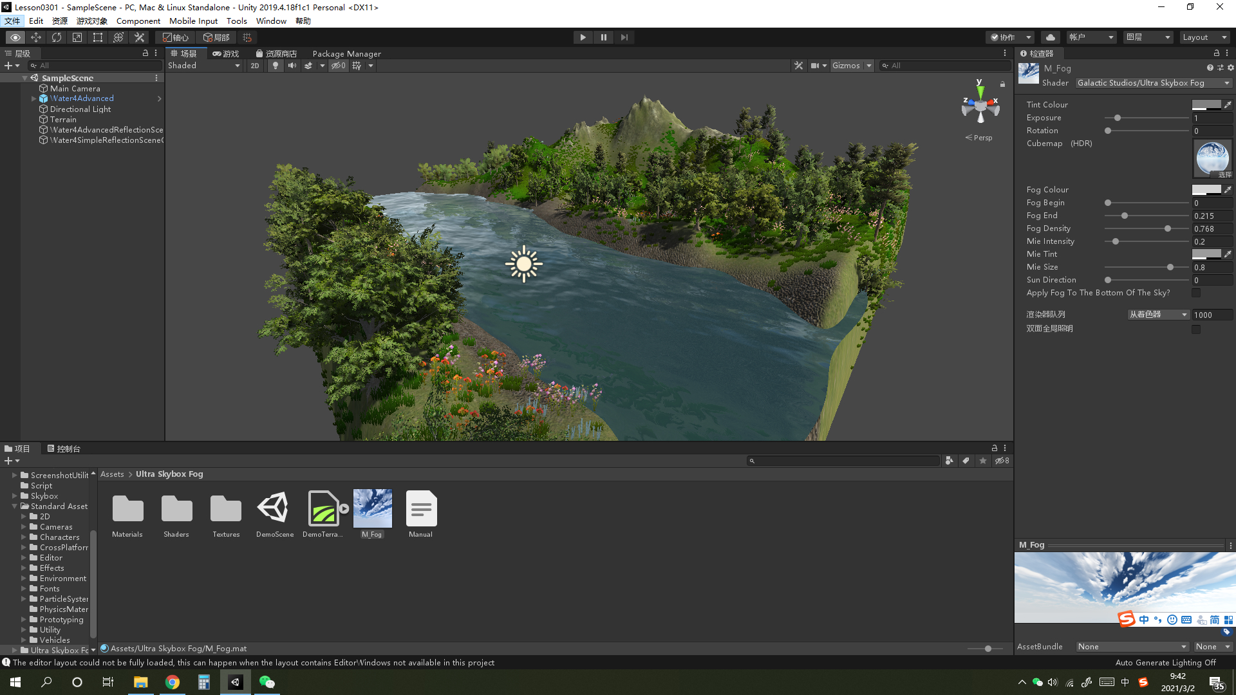Switch to the Package Manager tab
Image resolution: width=1236 pixels, height=695 pixels.
(x=346, y=53)
